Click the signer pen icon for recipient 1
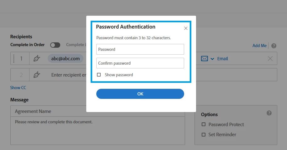 click(37, 59)
